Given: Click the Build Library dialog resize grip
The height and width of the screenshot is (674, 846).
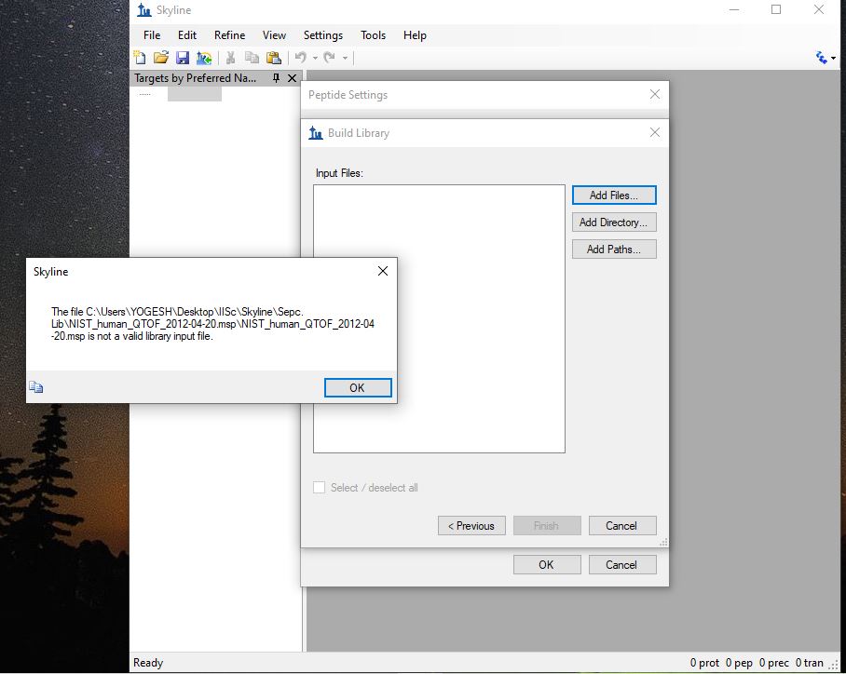Looking at the screenshot, I should [663, 543].
